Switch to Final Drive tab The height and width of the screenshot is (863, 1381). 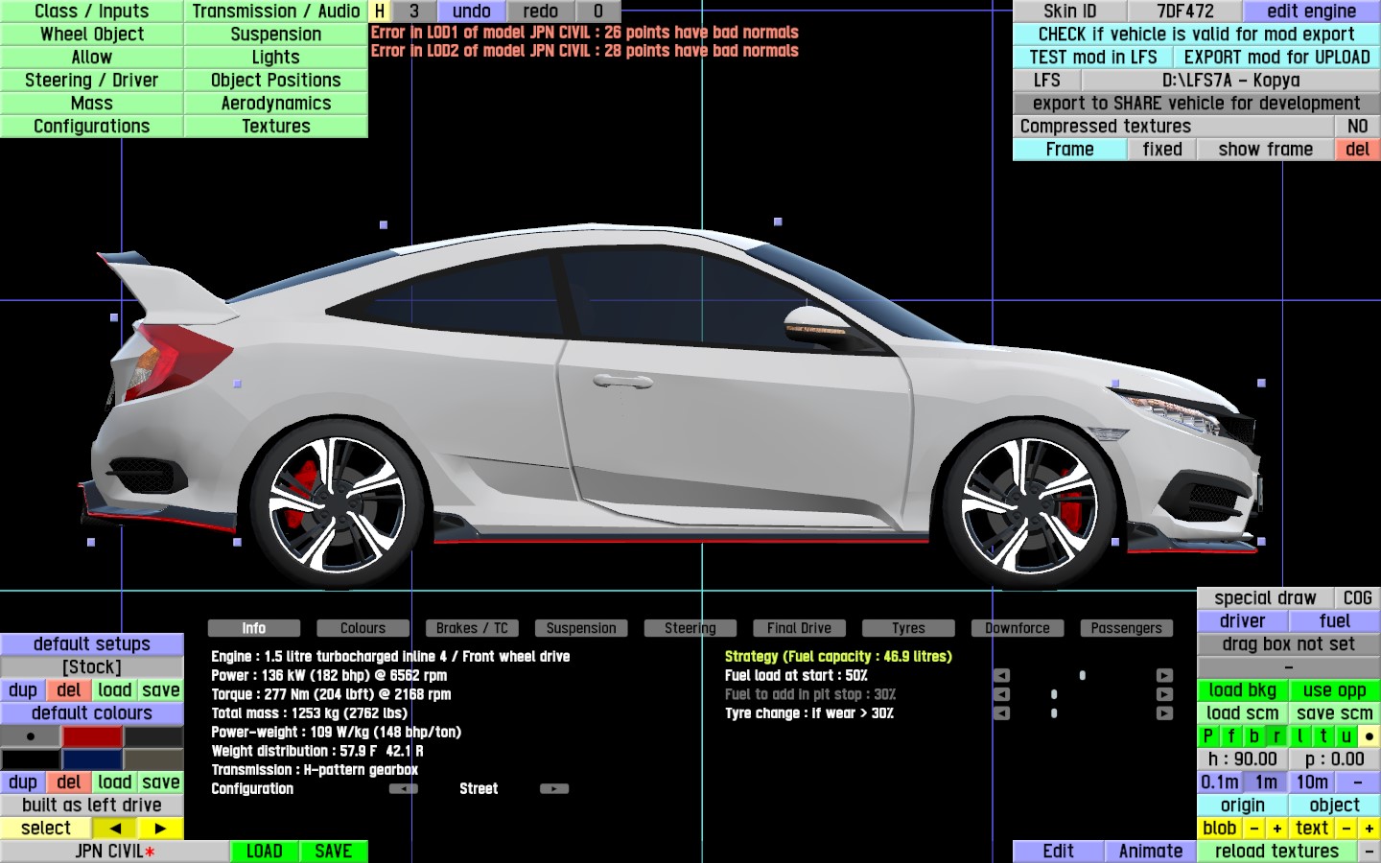pyautogui.click(x=799, y=628)
